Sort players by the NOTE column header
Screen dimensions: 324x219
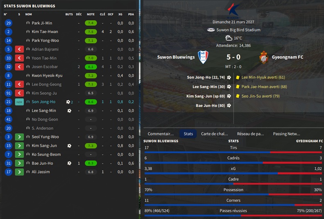(91, 14)
